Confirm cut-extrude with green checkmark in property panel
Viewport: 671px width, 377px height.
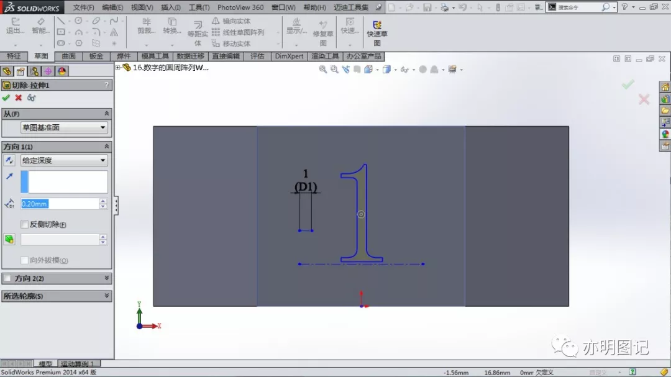coord(6,98)
